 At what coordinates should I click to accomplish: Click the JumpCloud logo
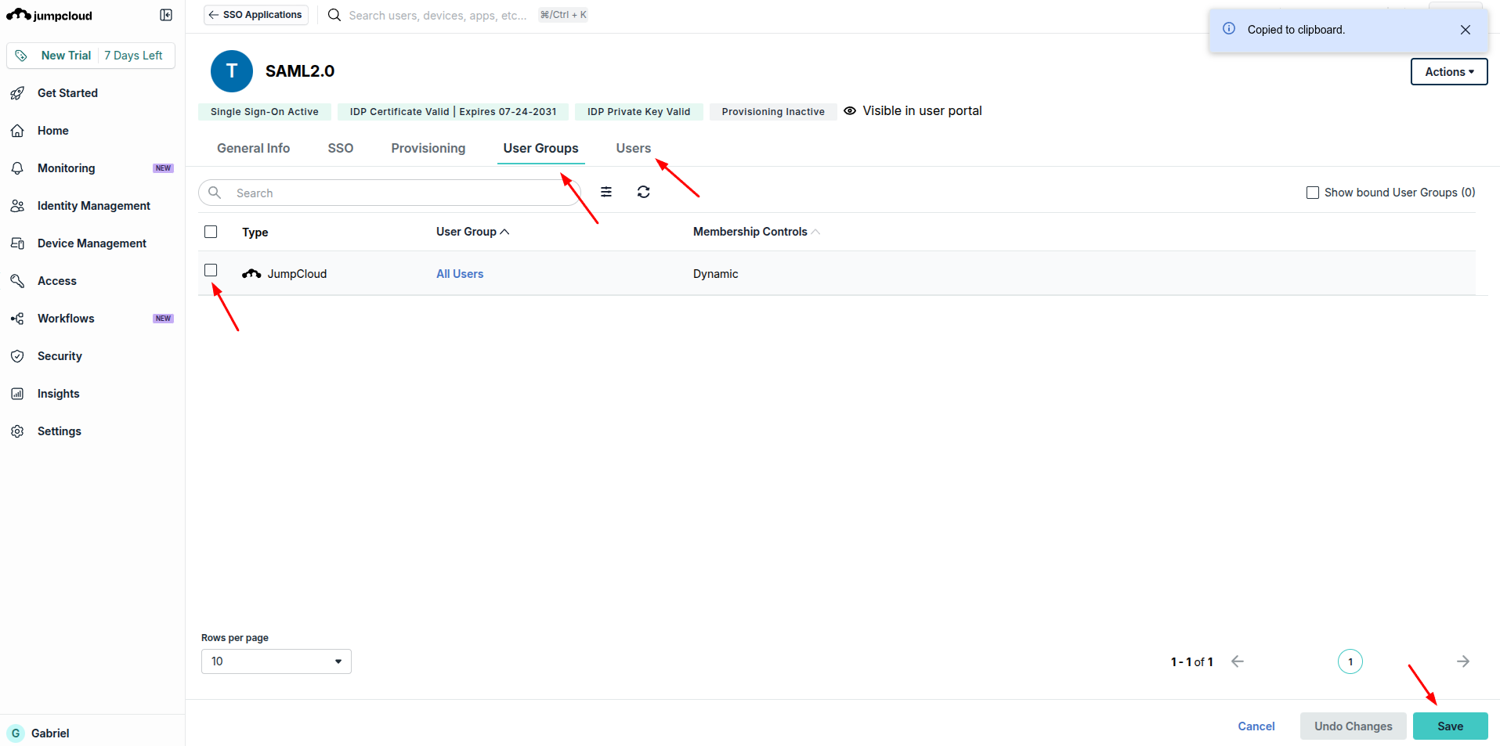click(49, 15)
